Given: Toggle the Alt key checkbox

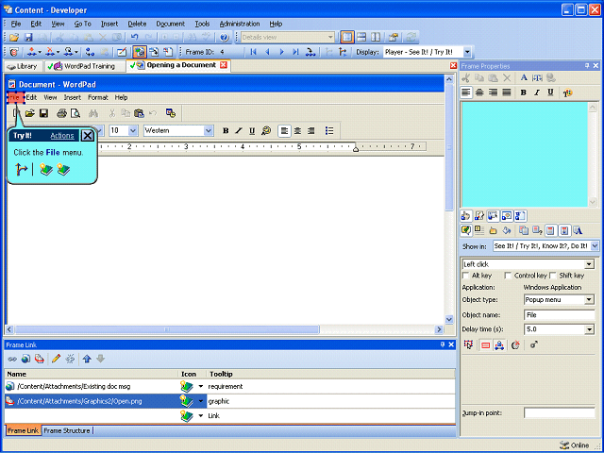Looking at the screenshot, I should (465, 276).
